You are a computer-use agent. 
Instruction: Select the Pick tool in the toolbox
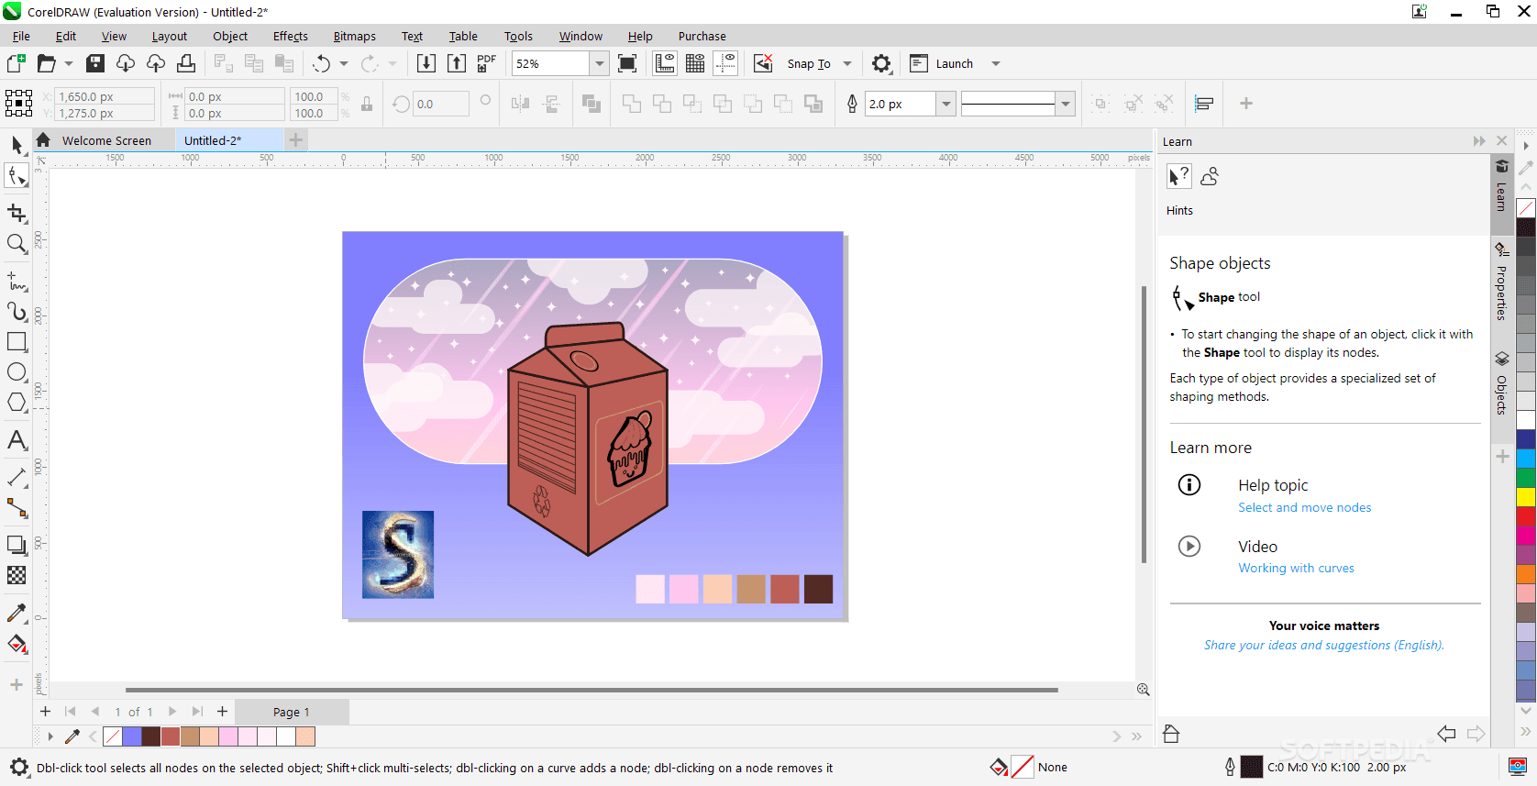coord(17,144)
